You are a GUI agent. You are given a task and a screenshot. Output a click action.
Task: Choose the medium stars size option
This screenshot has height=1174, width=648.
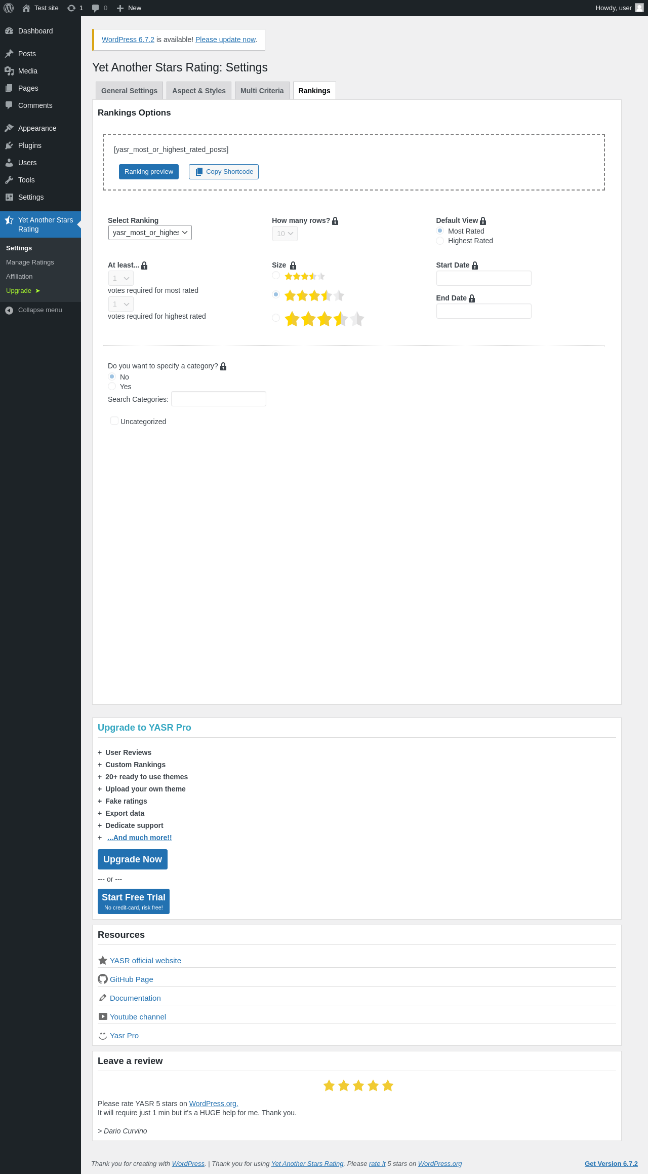pyautogui.click(x=276, y=294)
